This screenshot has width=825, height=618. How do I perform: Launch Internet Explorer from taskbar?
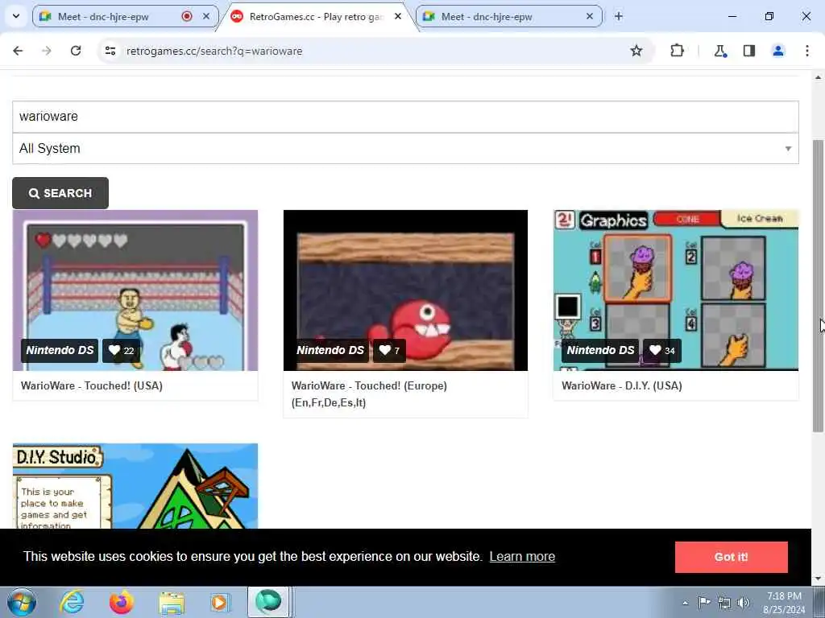click(72, 602)
